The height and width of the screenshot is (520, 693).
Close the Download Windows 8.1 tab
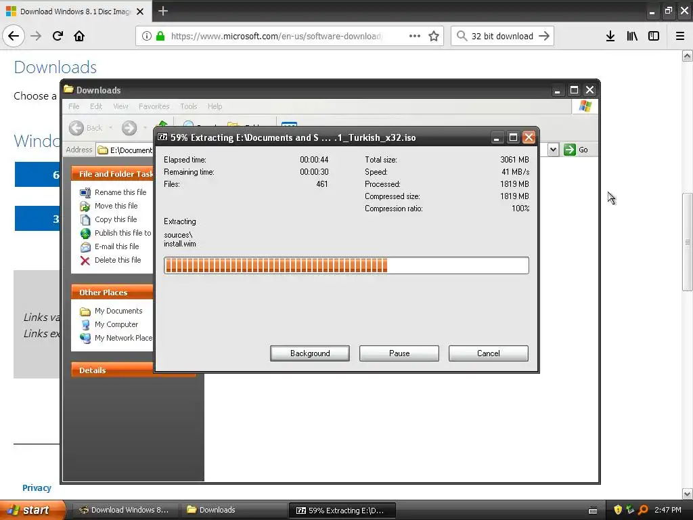[140, 12]
